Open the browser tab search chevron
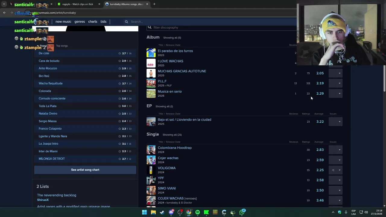Viewport: 386px width, 217px height. tap(4, 4)
